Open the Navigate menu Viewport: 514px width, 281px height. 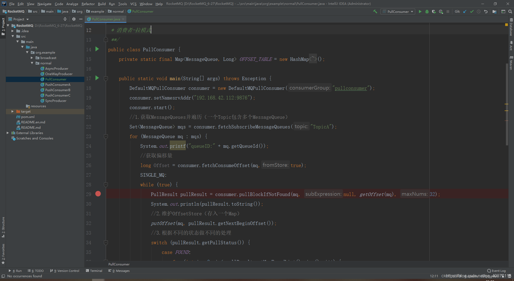(x=44, y=4)
